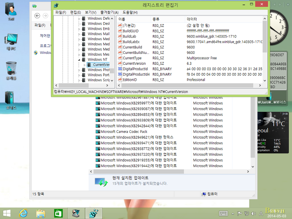Expand the Windows Mail tree node
This screenshot has width=292, height=219.
[x=79, y=34]
